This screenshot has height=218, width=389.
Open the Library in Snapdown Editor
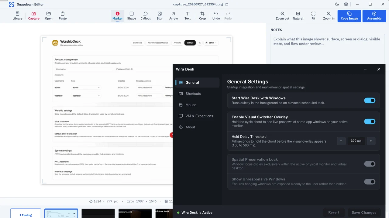(x=17, y=16)
